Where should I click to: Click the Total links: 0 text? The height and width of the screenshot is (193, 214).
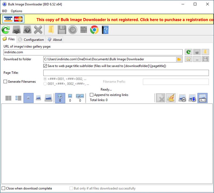(99, 100)
